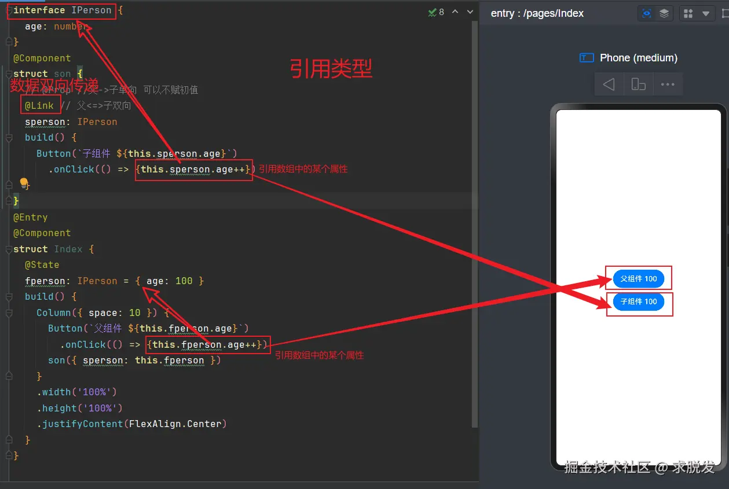Screen dimensions: 729x489
Task: Click son({ sperson: this.fperson }) call
Action: [x=135, y=361]
